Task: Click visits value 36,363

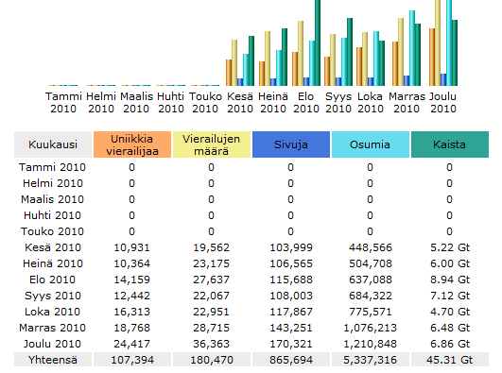Action: coord(212,344)
